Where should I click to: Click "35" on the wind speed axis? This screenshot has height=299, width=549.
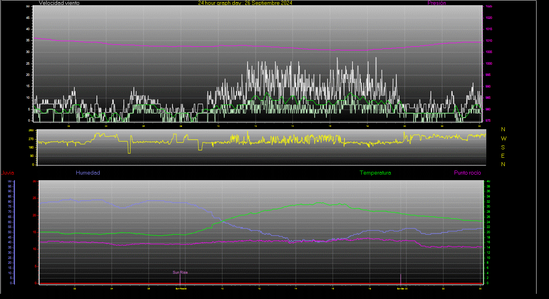[28, 41]
